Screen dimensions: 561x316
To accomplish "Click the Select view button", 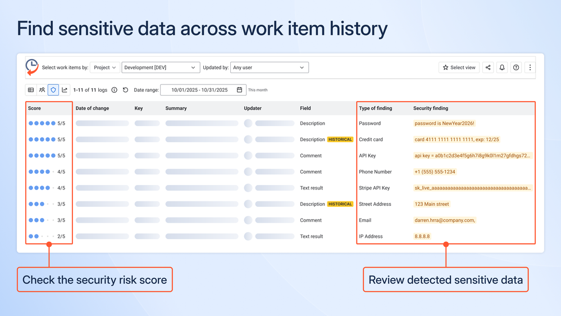I will point(459,67).
